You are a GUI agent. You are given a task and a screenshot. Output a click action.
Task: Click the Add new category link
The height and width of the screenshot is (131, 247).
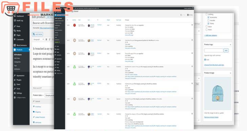tap(210, 35)
